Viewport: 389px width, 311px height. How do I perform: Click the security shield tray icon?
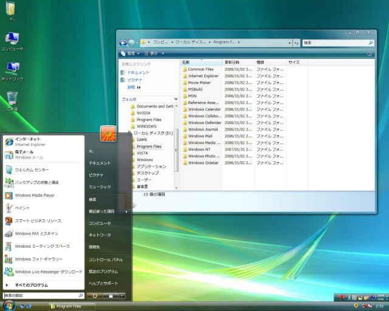pos(356,306)
